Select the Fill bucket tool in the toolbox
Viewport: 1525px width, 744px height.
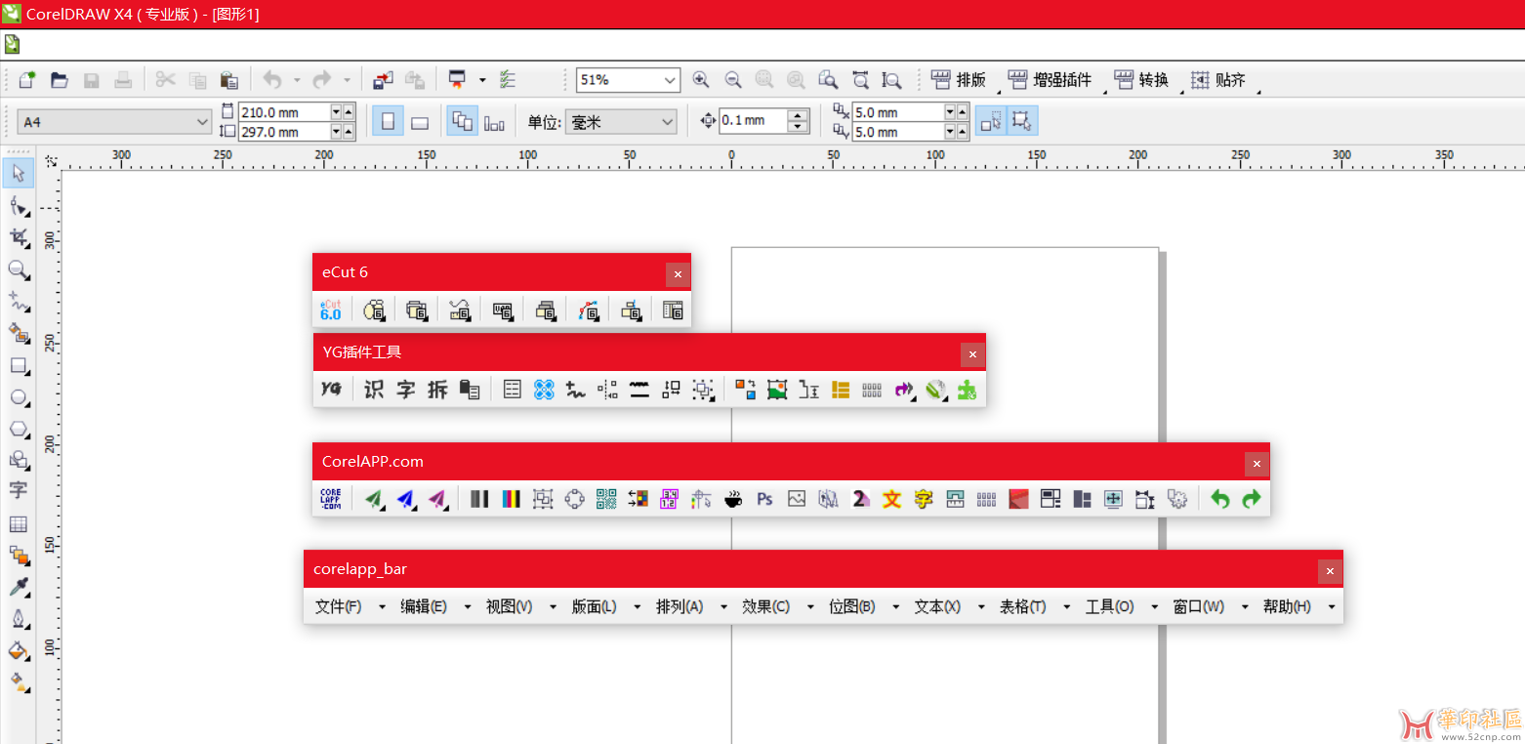pyautogui.click(x=19, y=651)
